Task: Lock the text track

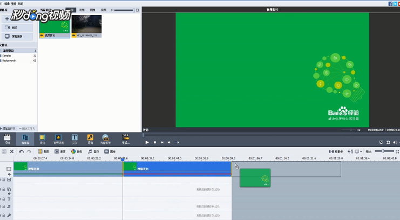Action: pos(4,199)
